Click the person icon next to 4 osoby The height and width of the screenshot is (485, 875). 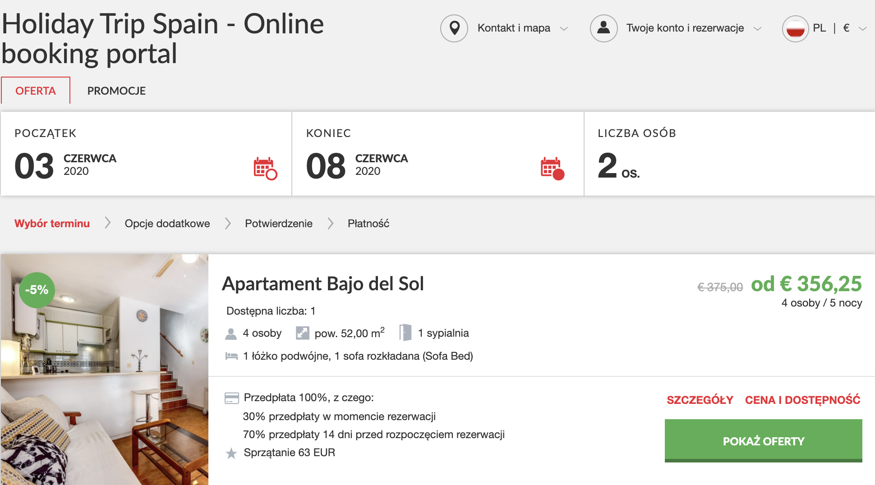point(231,333)
